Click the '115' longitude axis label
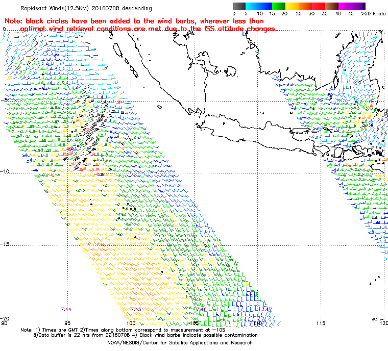The height and width of the screenshot is (351, 388). (x=321, y=323)
